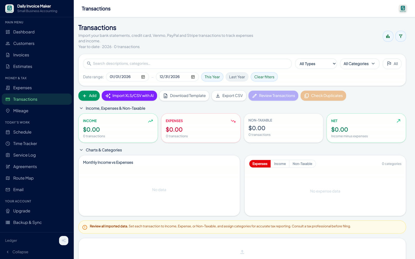This screenshot has width=415, height=259.
Task: Open the Invoices menu item
Action: (x=37, y=55)
